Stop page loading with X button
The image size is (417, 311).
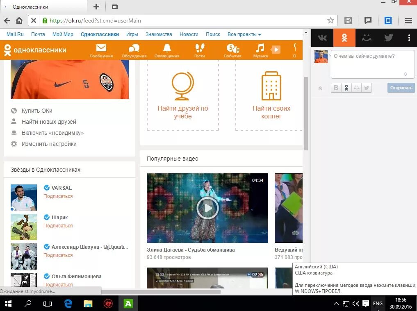(x=34, y=20)
